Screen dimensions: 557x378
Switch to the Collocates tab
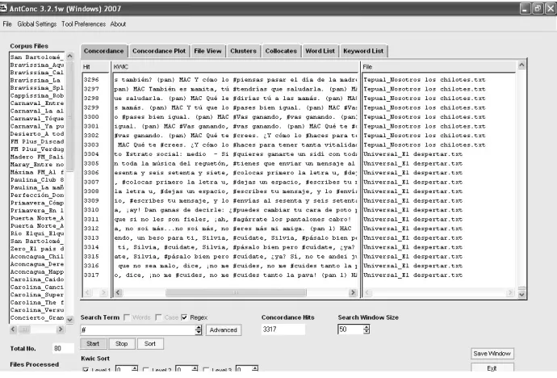[x=281, y=51]
